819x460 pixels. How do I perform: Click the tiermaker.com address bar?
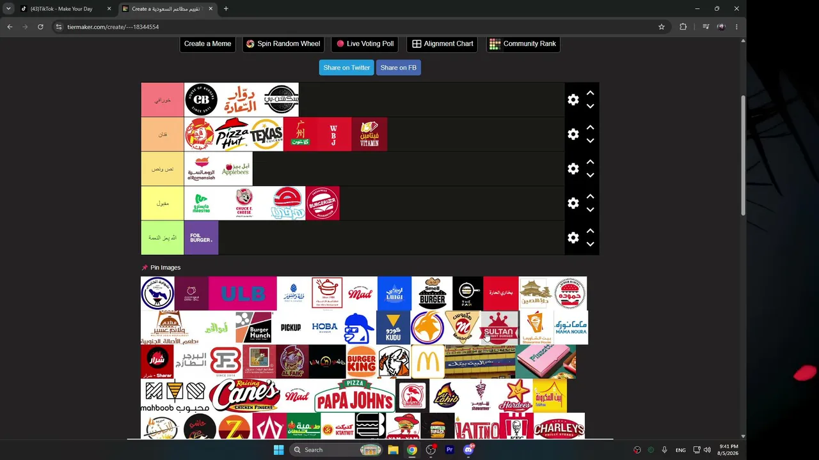pos(358,27)
